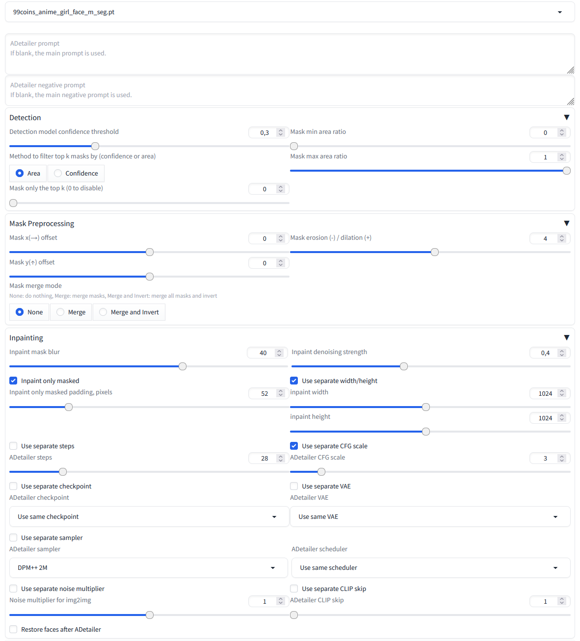Open the ADetailer sampler DPM++ 2M dropdown
Screen dimensions: 580x641
273,568
